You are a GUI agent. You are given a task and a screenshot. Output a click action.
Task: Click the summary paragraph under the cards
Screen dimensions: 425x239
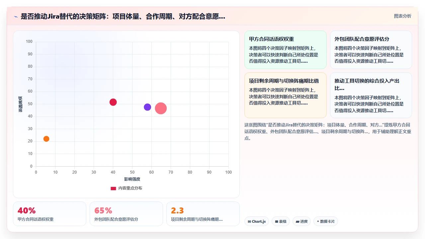tap(328, 131)
